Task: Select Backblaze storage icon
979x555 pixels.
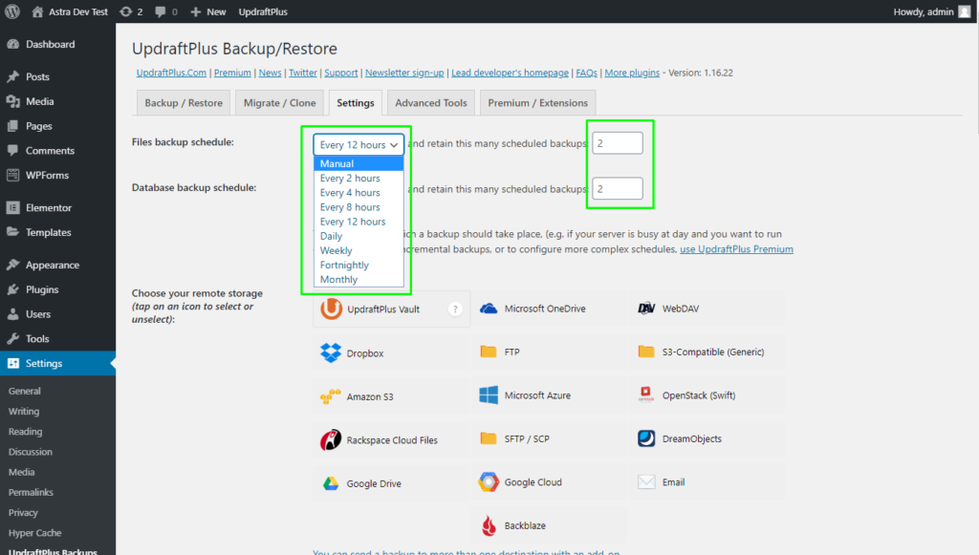Action: point(489,525)
